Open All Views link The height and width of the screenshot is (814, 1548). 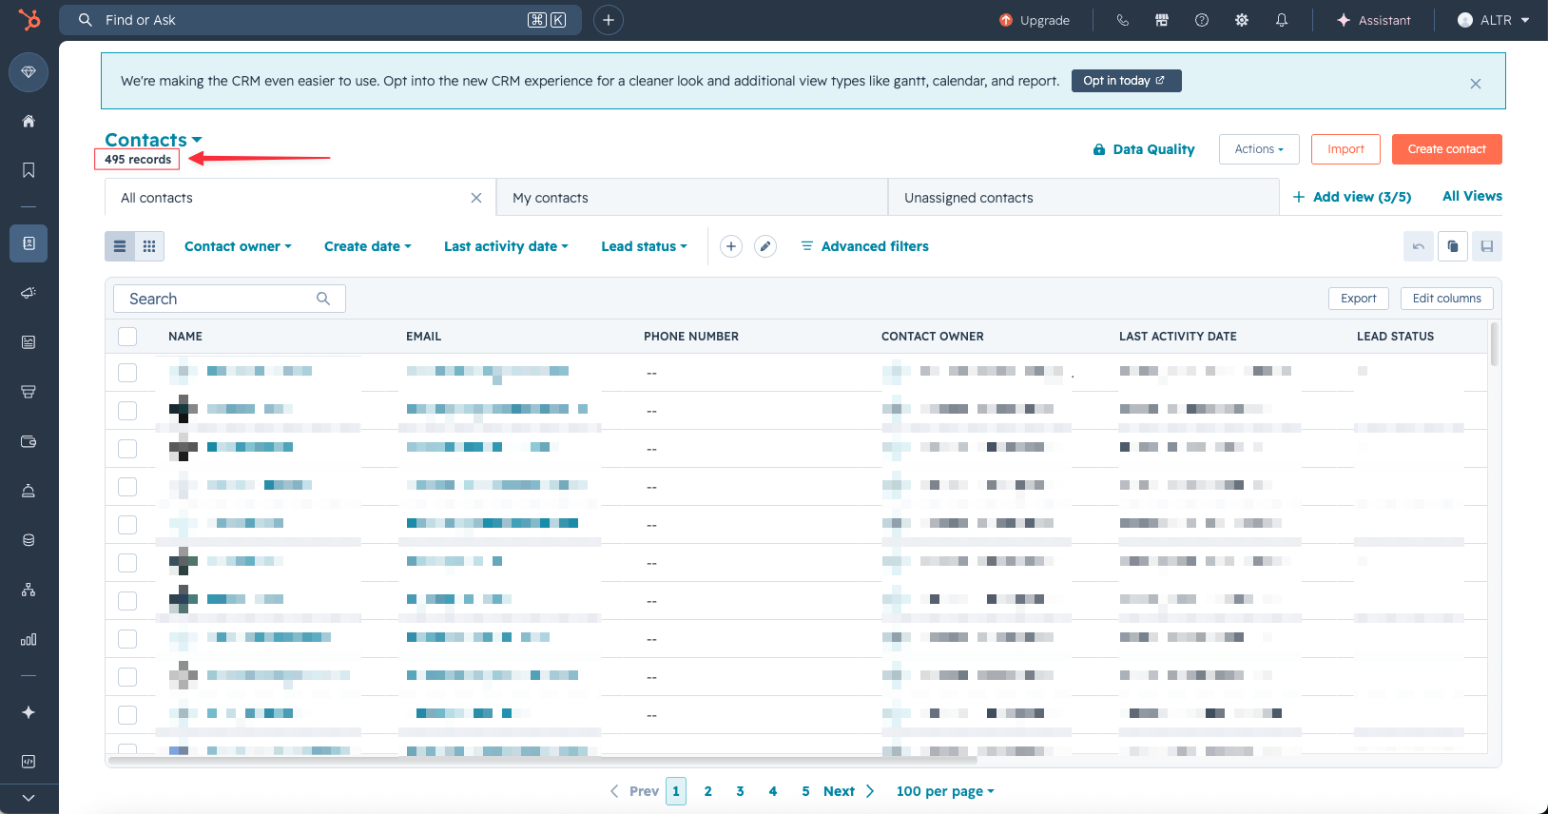(x=1472, y=196)
